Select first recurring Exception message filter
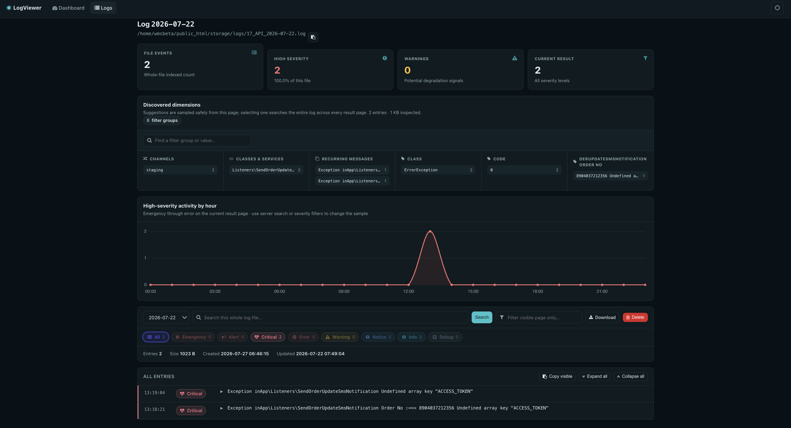791x428 pixels. [x=352, y=170]
